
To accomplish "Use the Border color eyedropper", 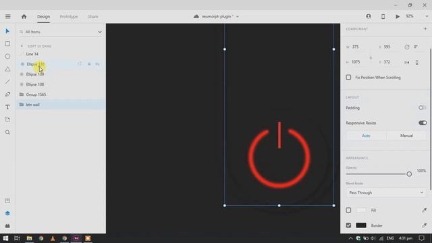I will (x=425, y=225).
